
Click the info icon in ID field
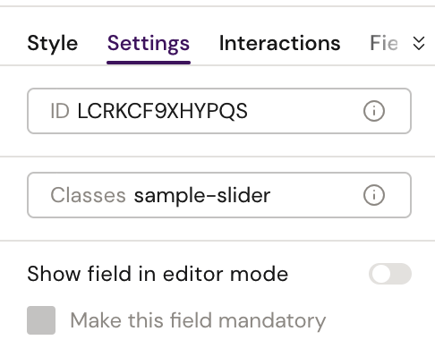(374, 111)
